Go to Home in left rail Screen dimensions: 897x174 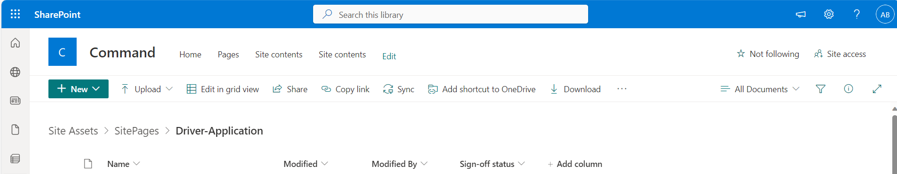[x=15, y=43]
